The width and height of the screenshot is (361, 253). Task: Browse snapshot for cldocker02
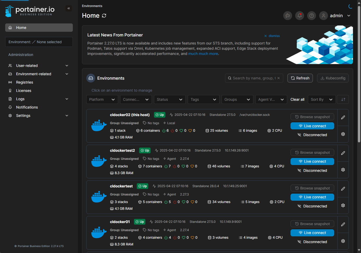click(x=312, y=117)
